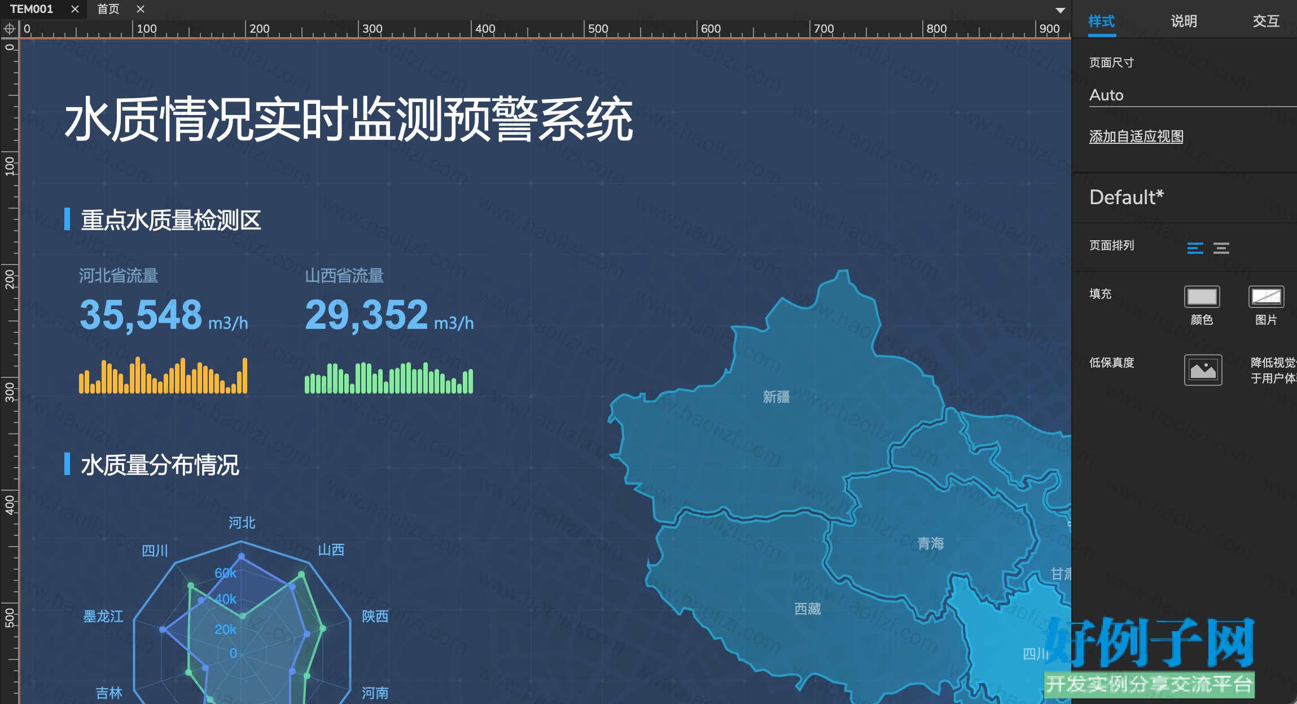Click the ruler origin crosshair icon

(x=10, y=29)
